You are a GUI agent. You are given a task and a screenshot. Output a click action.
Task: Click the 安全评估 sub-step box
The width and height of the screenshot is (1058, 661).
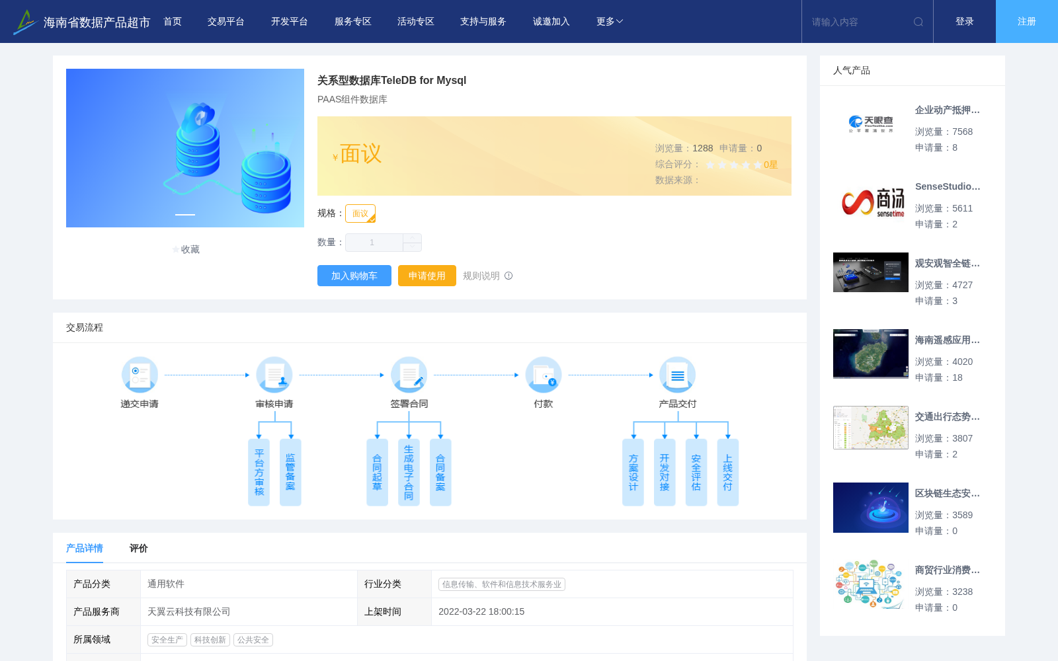(x=696, y=472)
